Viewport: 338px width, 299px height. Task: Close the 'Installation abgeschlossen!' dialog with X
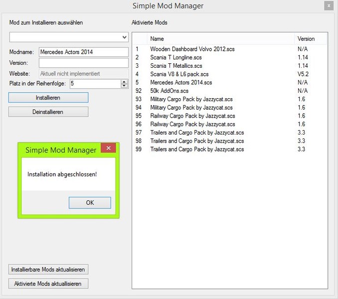coord(108,148)
